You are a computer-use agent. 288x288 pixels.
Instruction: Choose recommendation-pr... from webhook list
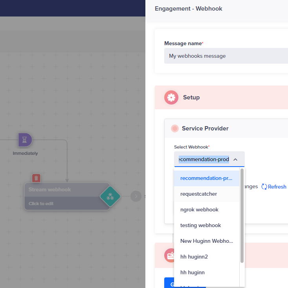click(206, 178)
